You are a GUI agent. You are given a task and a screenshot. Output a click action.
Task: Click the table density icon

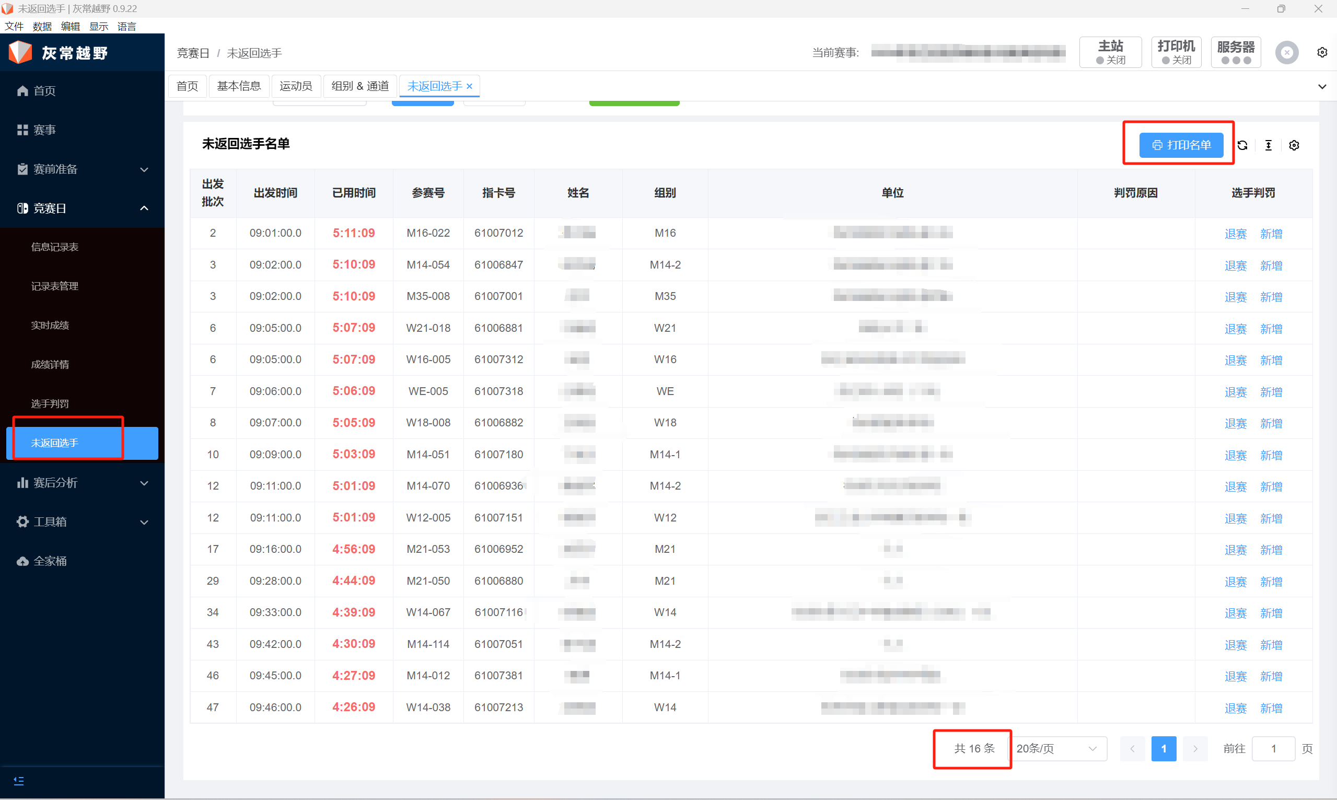coord(1268,145)
